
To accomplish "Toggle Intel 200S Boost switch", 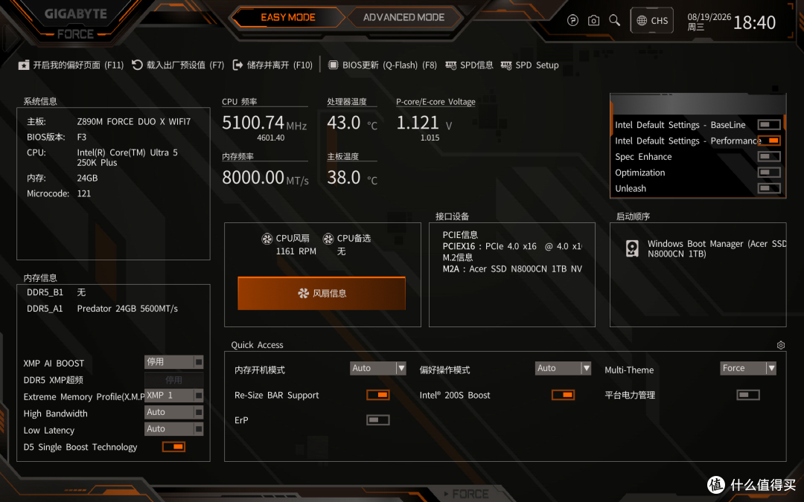I will pyautogui.click(x=563, y=395).
